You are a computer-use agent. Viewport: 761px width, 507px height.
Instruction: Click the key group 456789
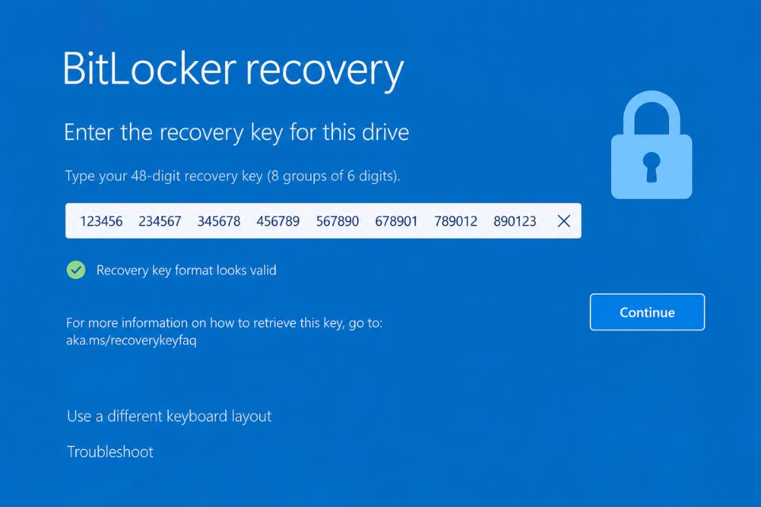(278, 221)
